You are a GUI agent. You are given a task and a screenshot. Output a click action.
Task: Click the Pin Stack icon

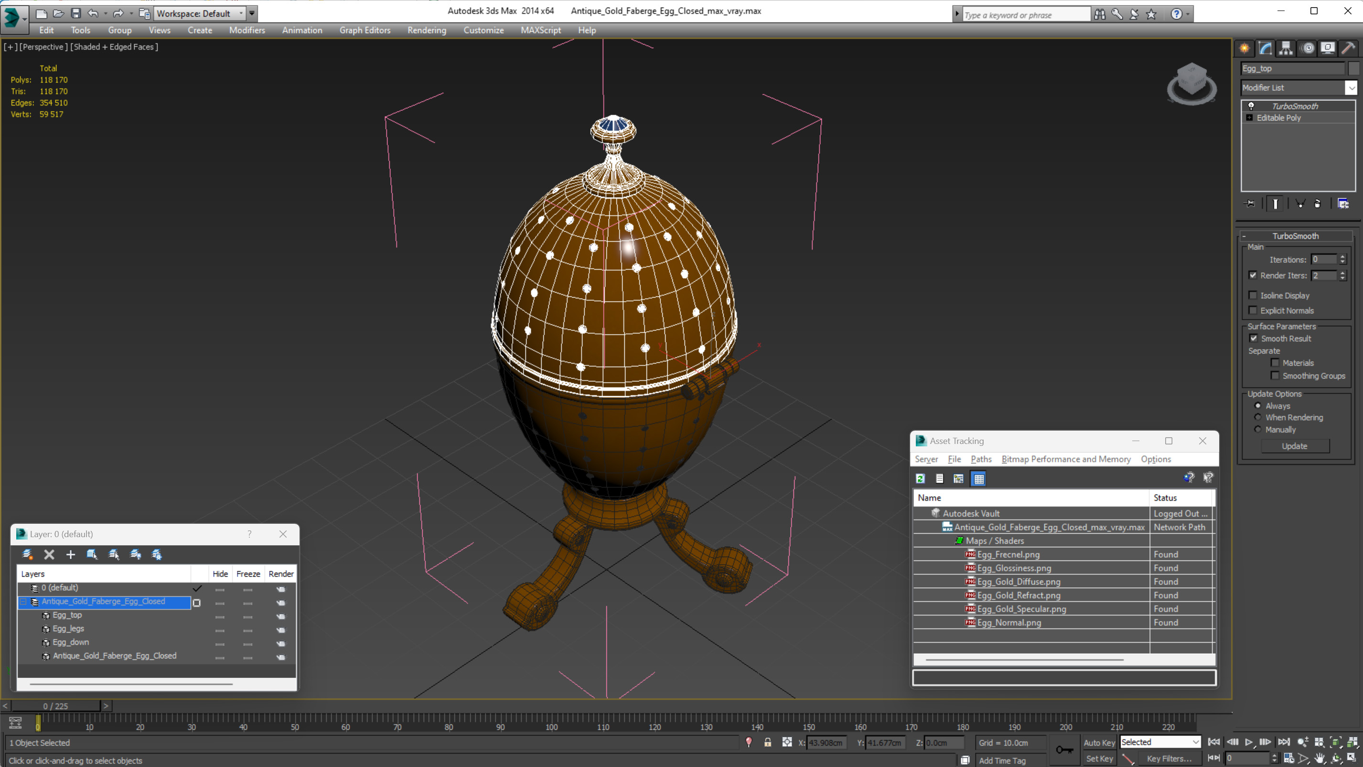point(1249,204)
